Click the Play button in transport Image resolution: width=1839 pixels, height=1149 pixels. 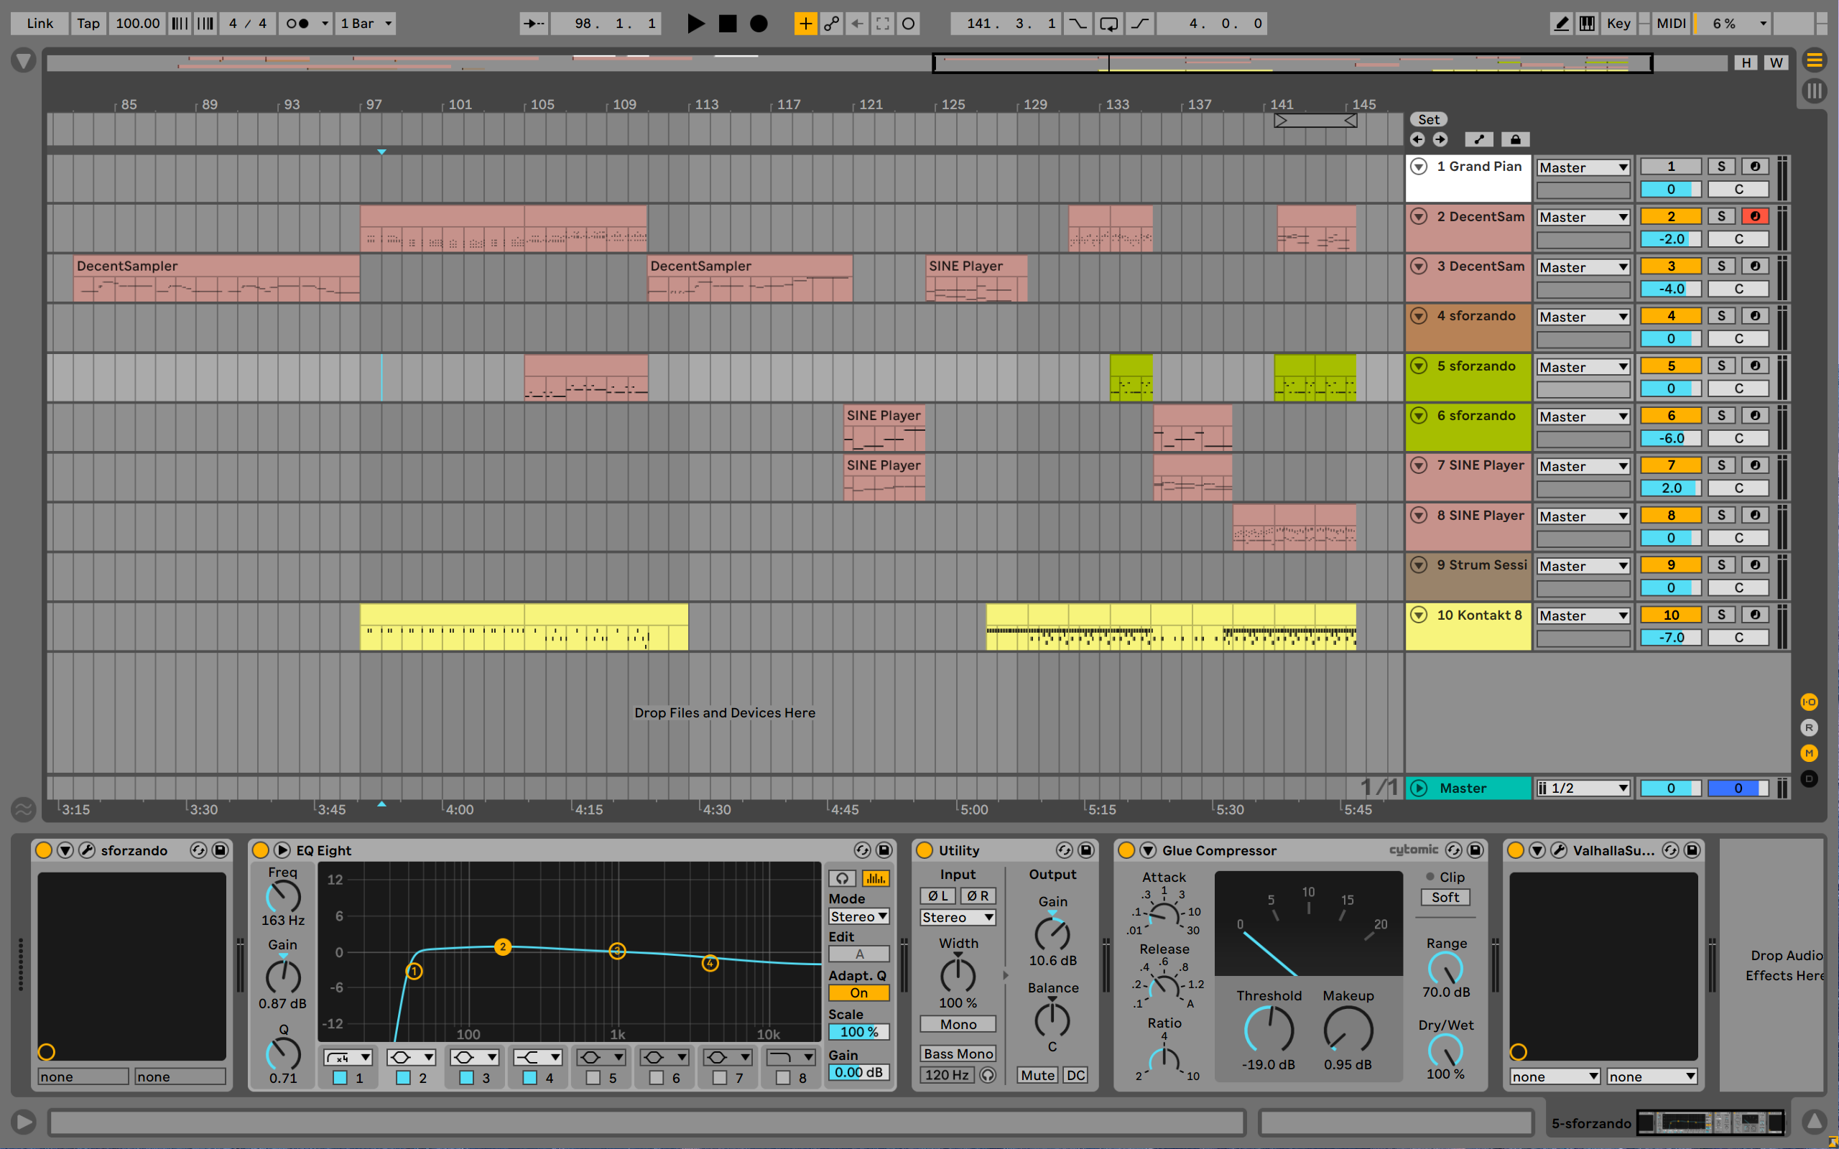click(695, 24)
